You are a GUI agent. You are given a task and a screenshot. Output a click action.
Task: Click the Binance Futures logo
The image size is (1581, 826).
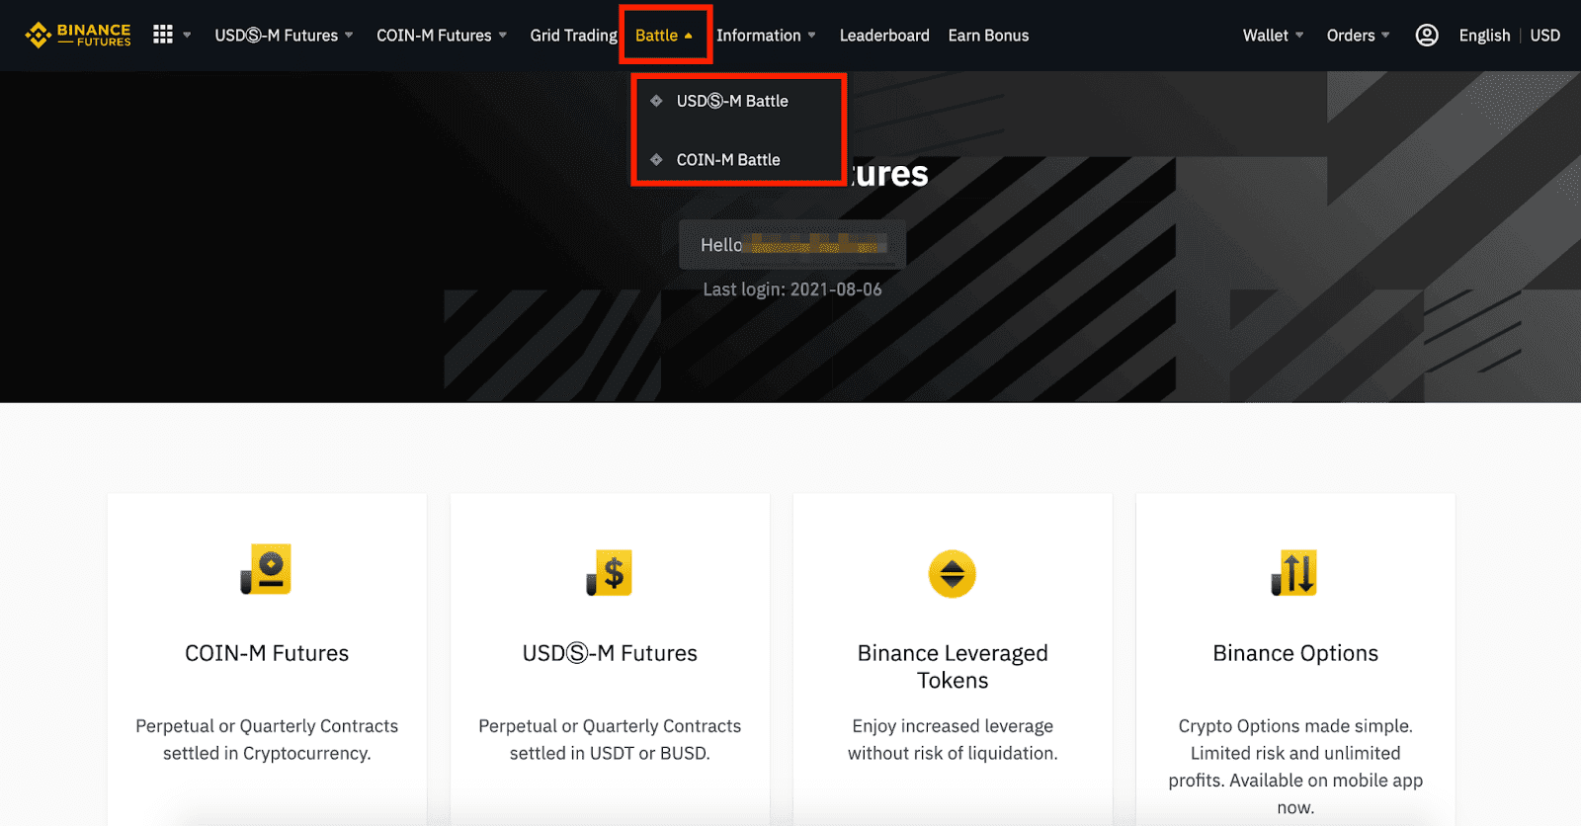[78, 35]
